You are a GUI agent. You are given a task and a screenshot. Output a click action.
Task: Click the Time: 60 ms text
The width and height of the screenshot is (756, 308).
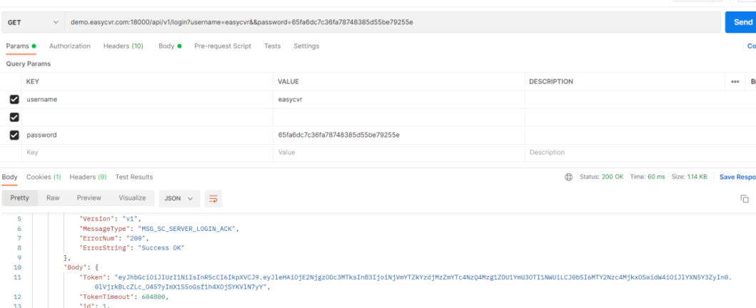(x=647, y=177)
